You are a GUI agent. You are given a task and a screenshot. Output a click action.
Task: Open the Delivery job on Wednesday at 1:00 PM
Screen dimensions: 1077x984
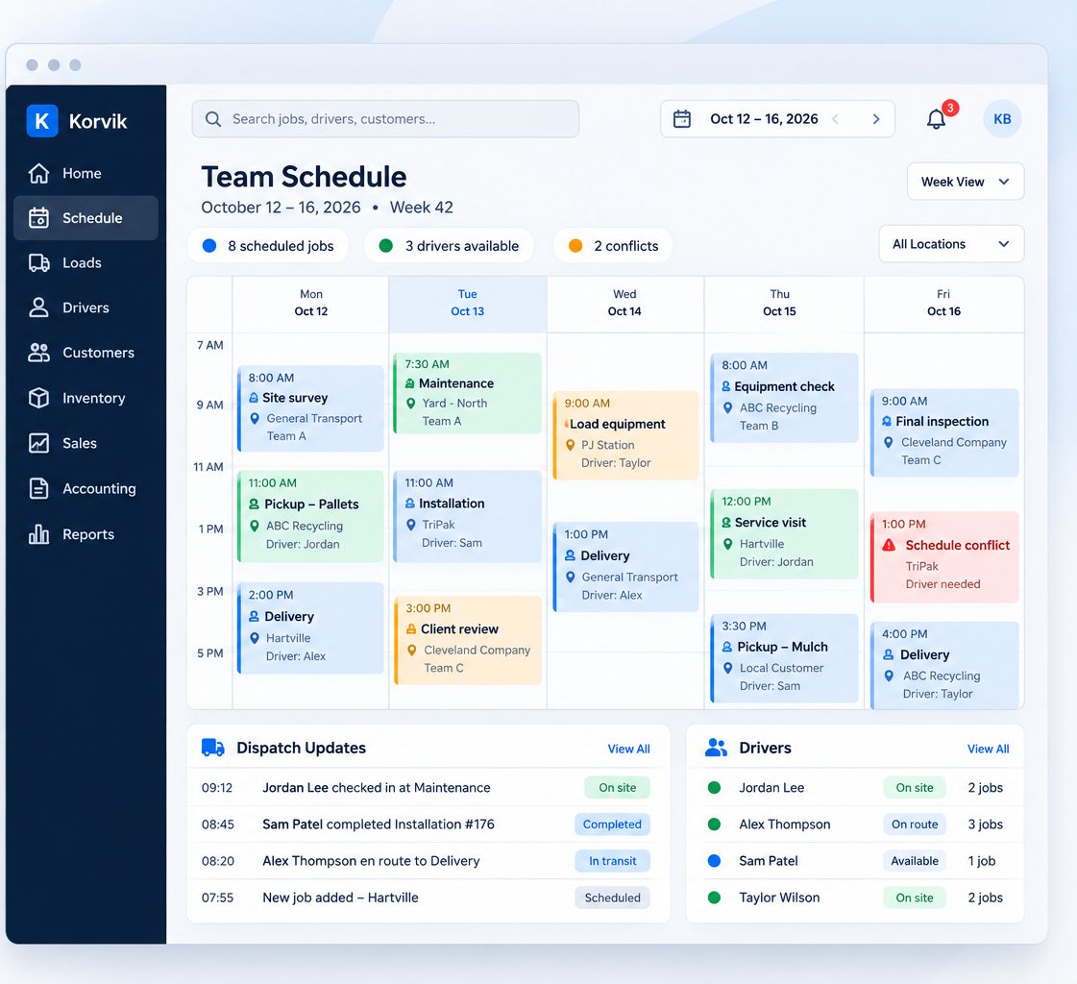[625, 567]
